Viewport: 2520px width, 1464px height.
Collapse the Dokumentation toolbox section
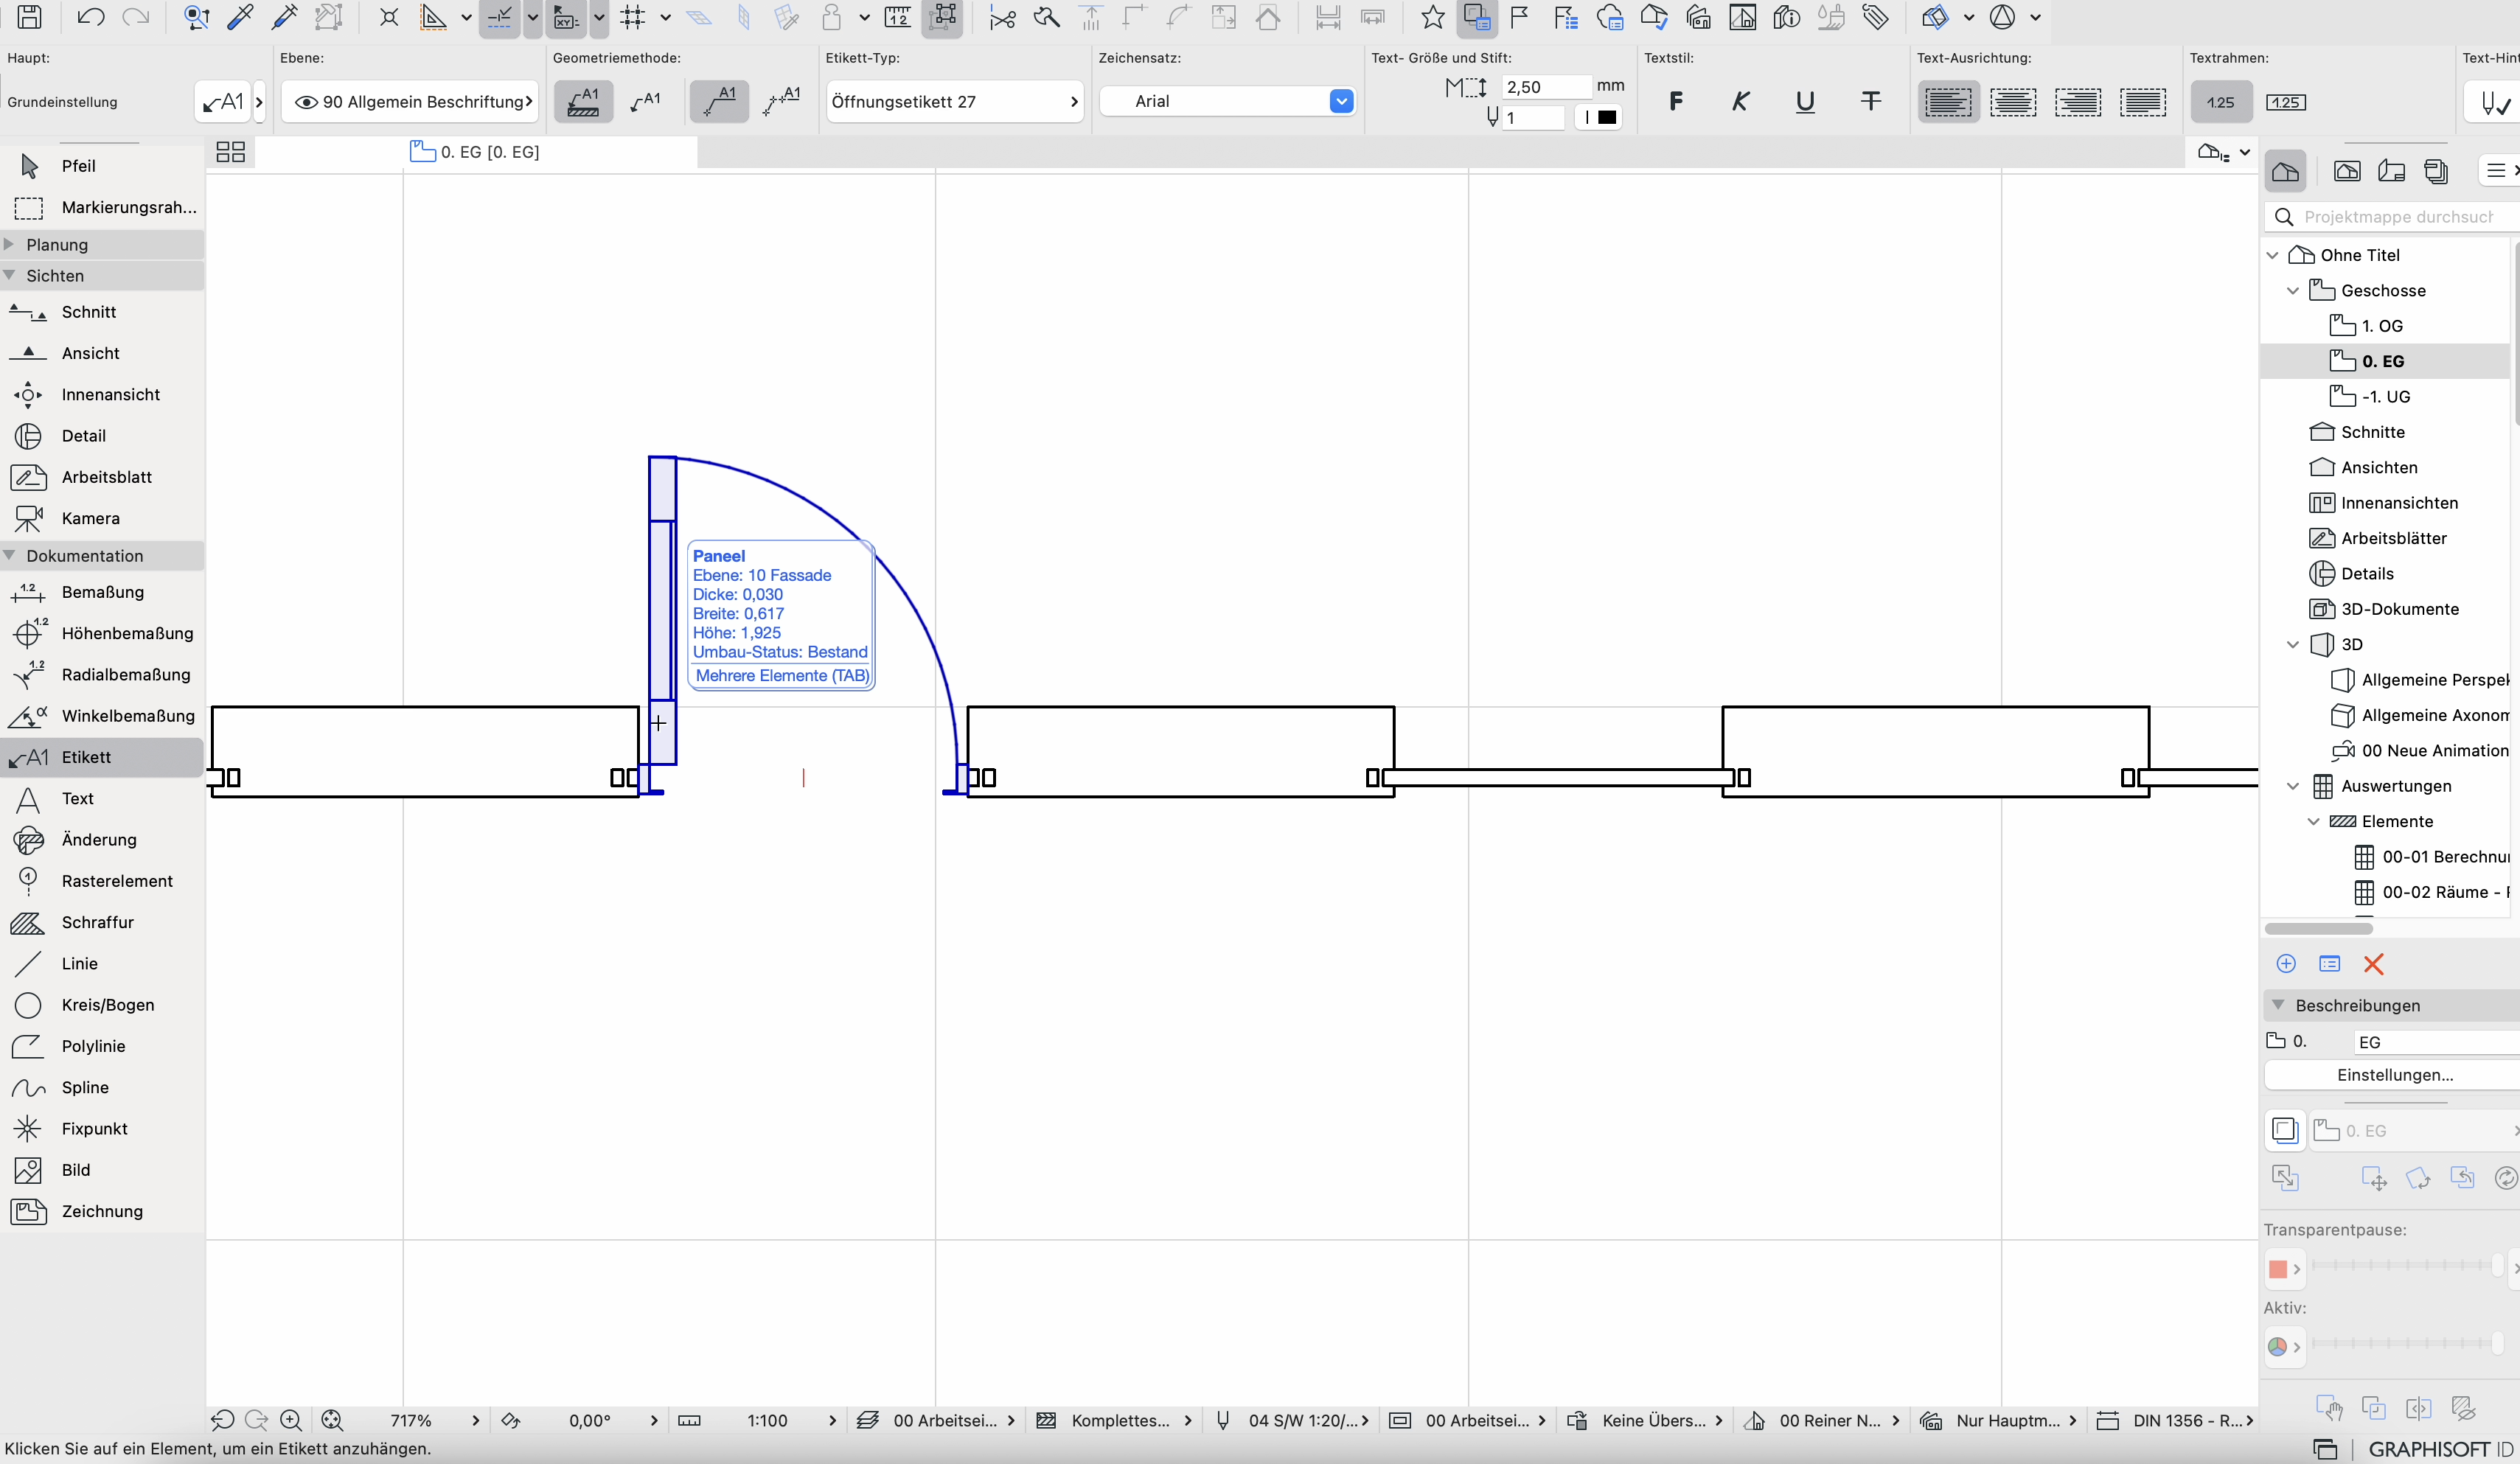[x=9, y=555]
